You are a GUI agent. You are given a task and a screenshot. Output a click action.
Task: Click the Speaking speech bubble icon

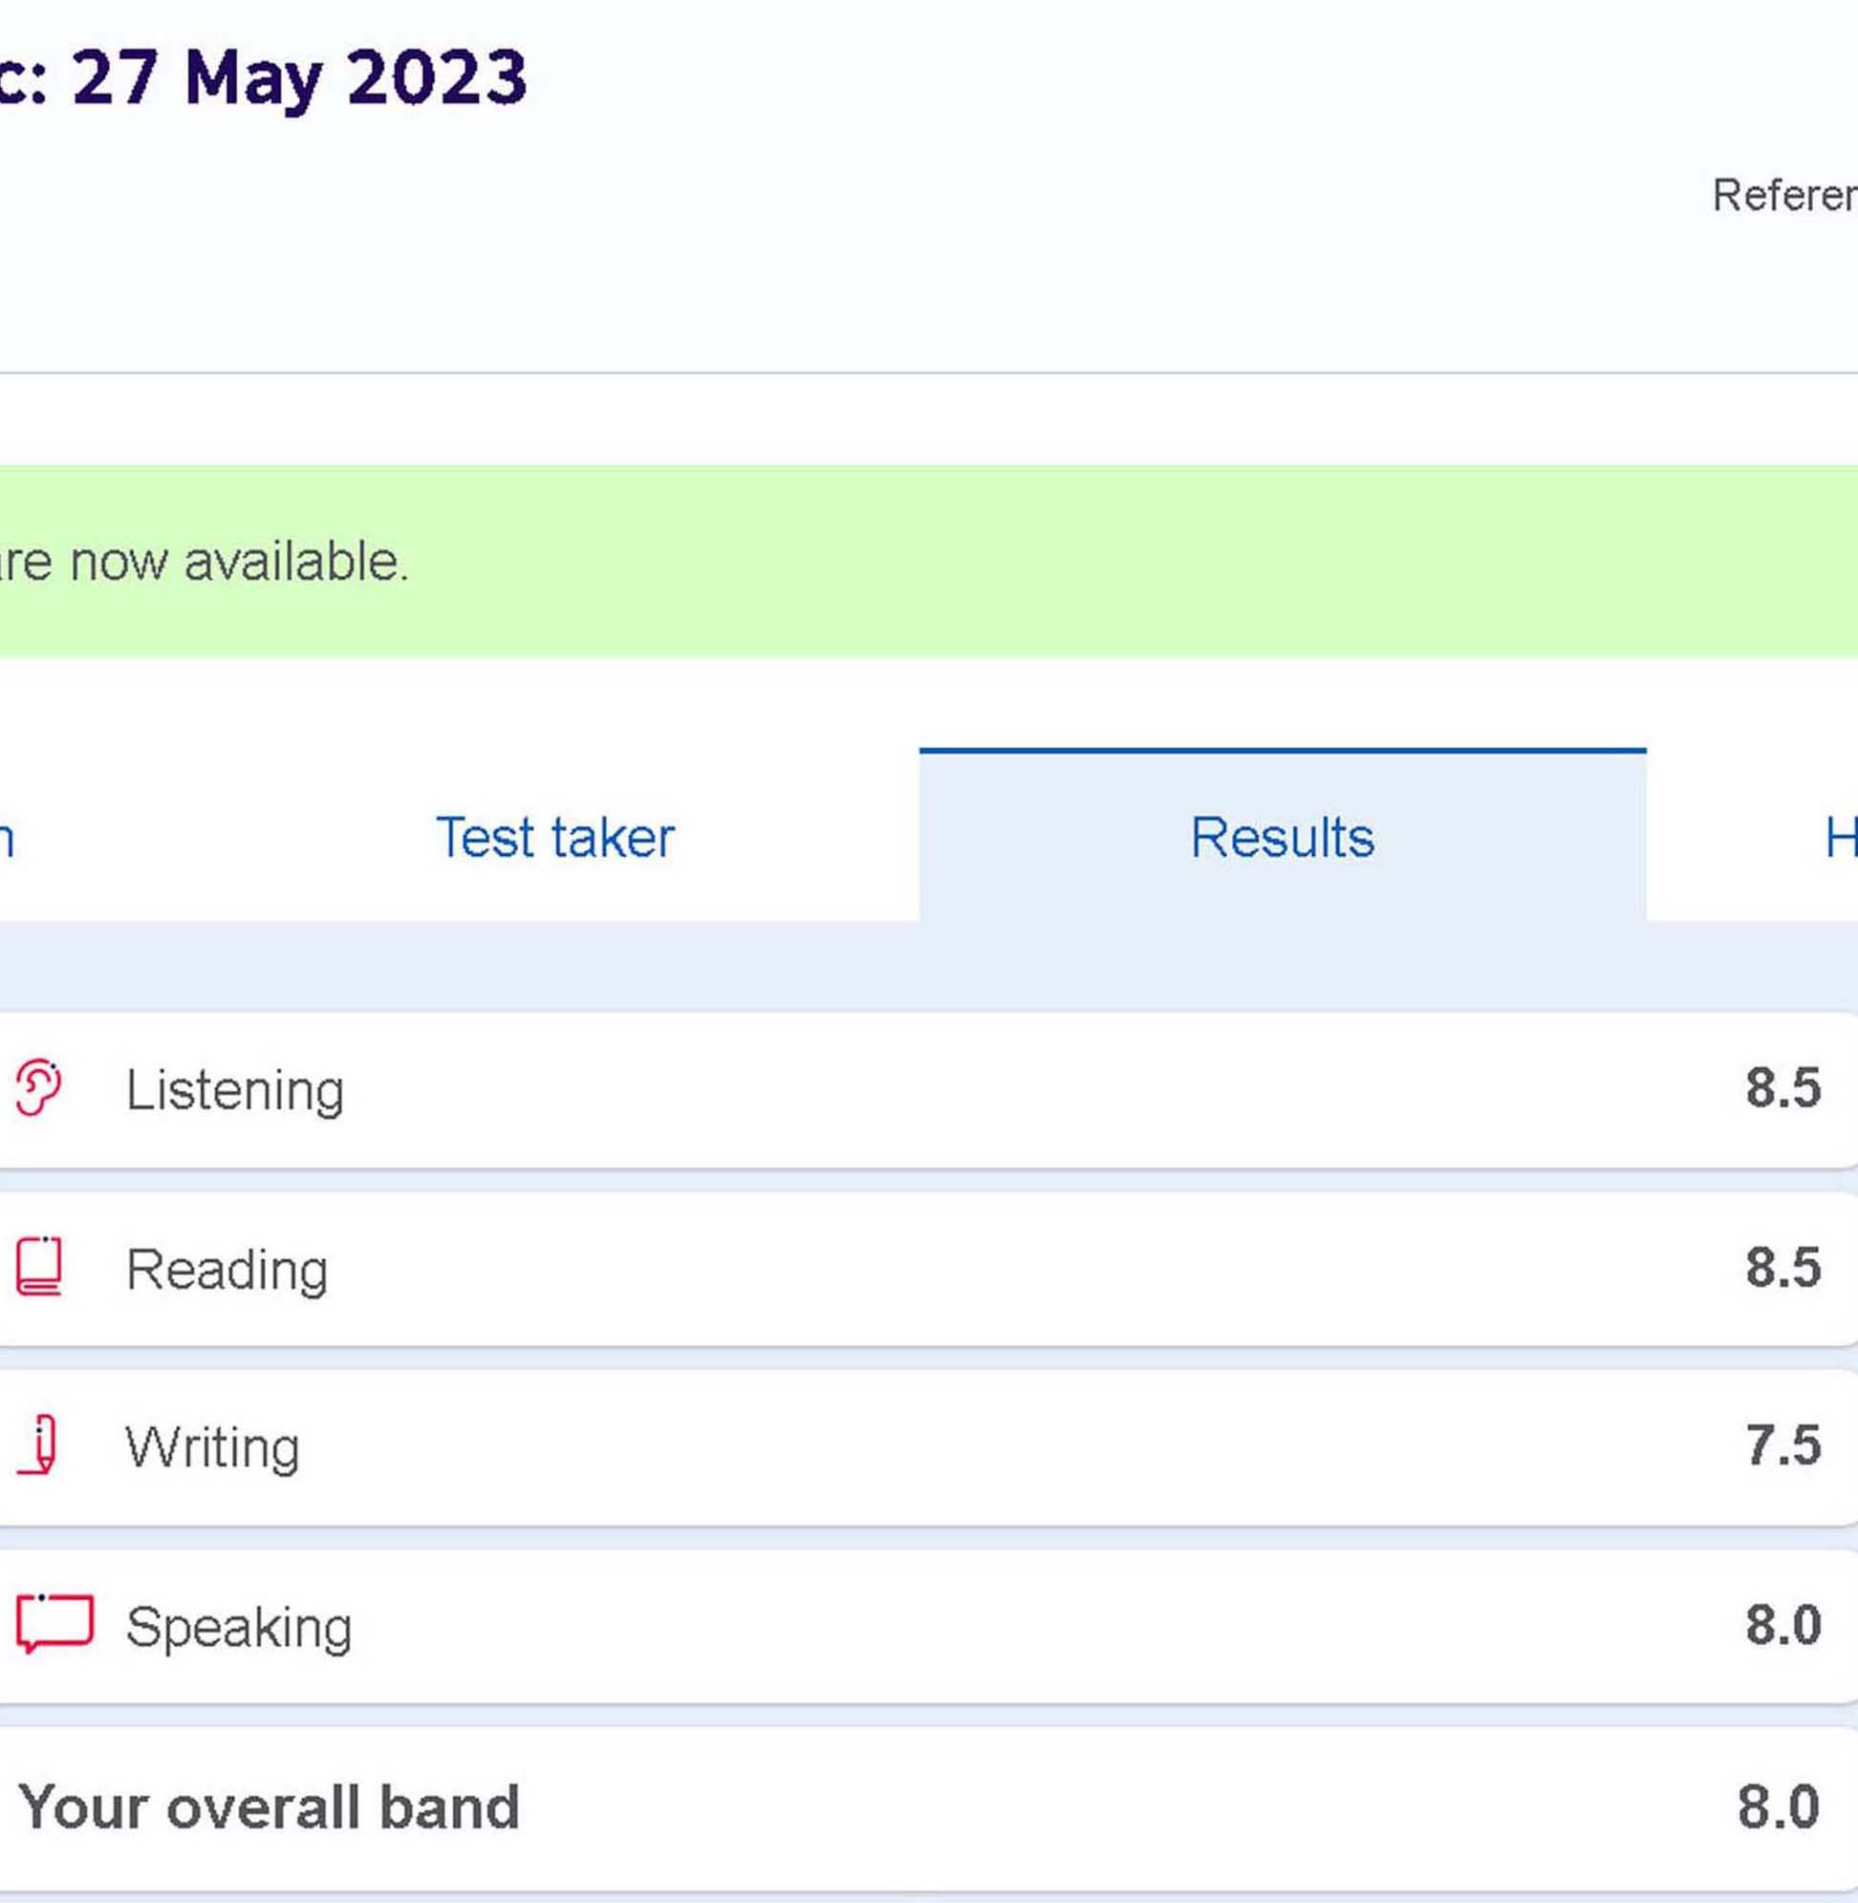pos(54,1624)
